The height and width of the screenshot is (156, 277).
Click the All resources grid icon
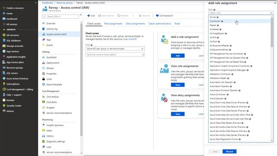click(4, 35)
